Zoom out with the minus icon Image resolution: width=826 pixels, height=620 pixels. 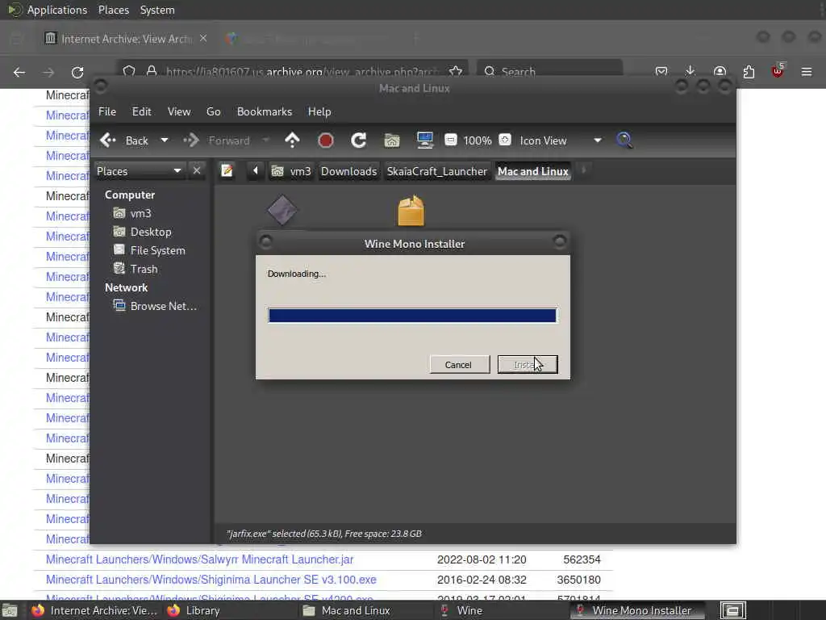pyautogui.click(x=450, y=140)
